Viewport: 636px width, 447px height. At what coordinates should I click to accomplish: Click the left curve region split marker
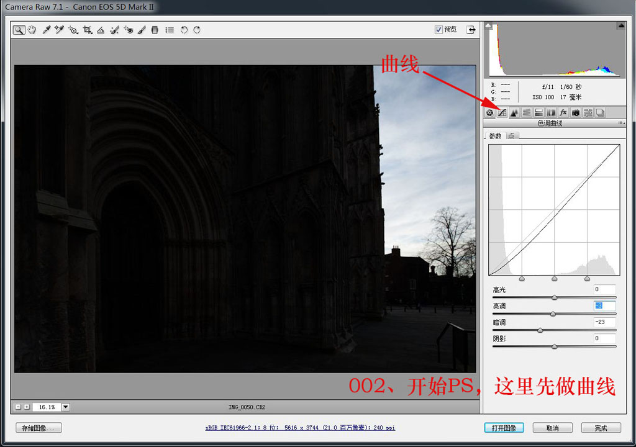[x=522, y=279]
